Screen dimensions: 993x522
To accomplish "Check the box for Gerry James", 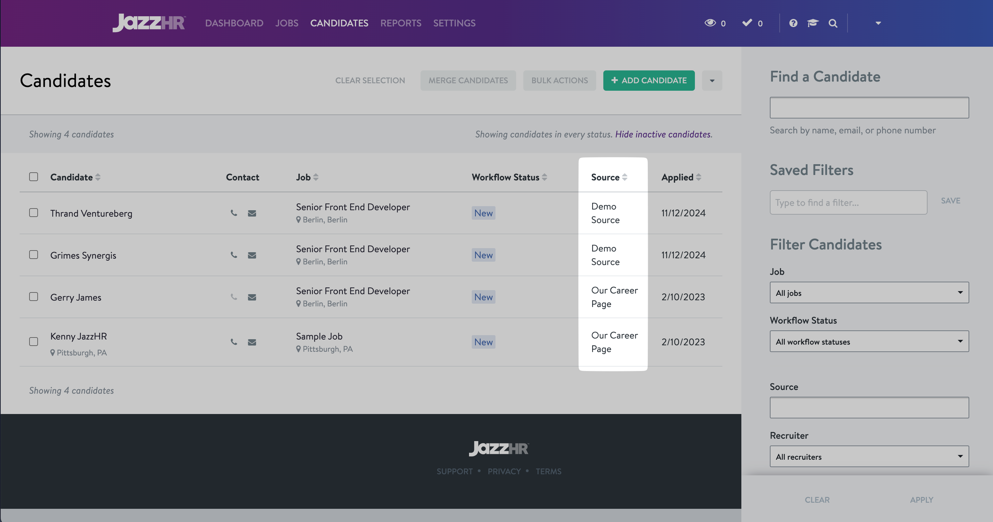I will 34,297.
